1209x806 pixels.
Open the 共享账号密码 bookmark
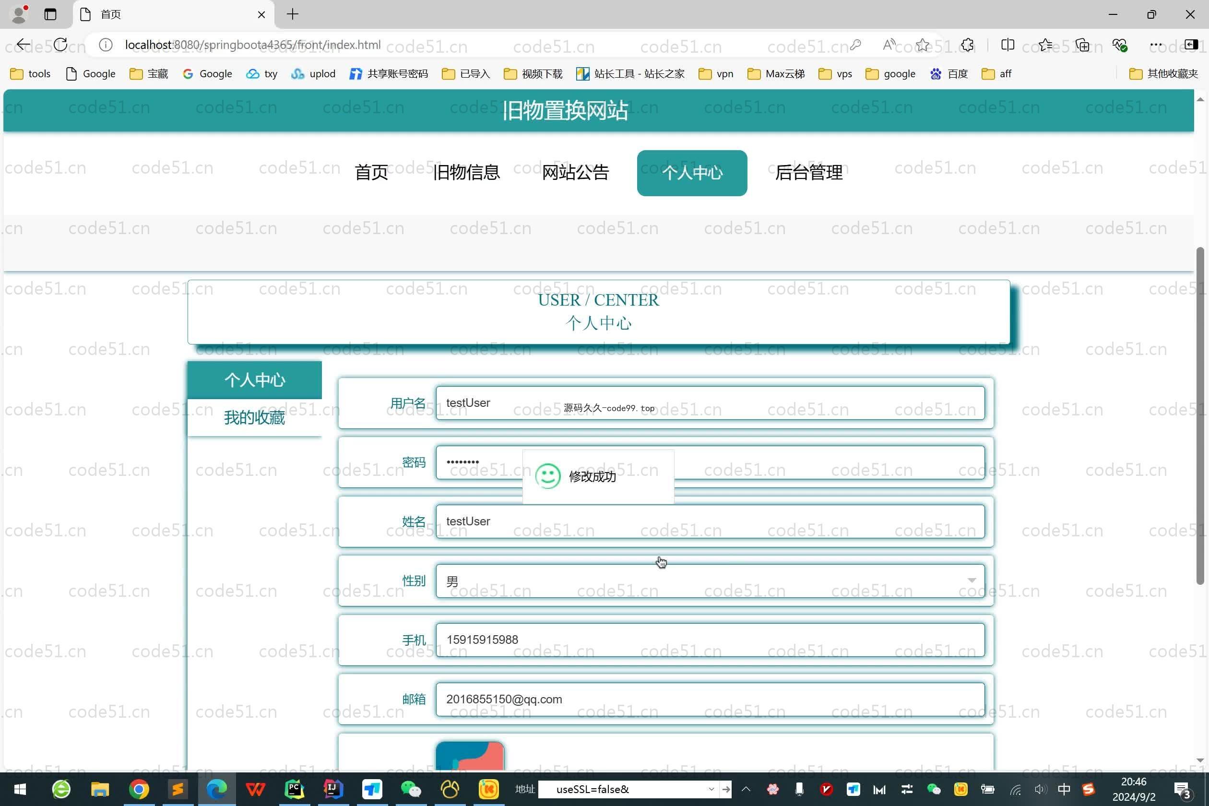click(389, 73)
